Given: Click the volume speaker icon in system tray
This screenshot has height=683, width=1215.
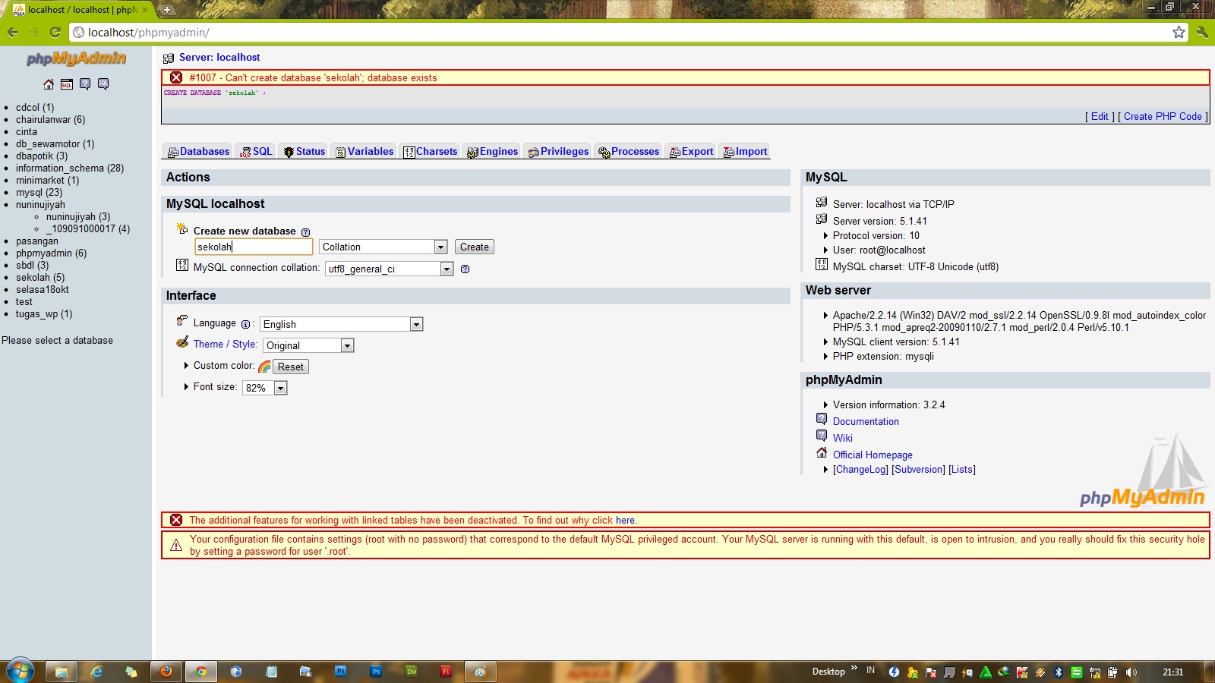Looking at the screenshot, I should [1131, 672].
